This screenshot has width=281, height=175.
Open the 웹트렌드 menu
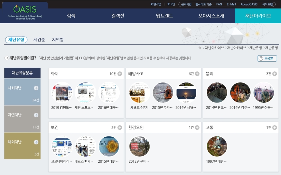pos(164,16)
